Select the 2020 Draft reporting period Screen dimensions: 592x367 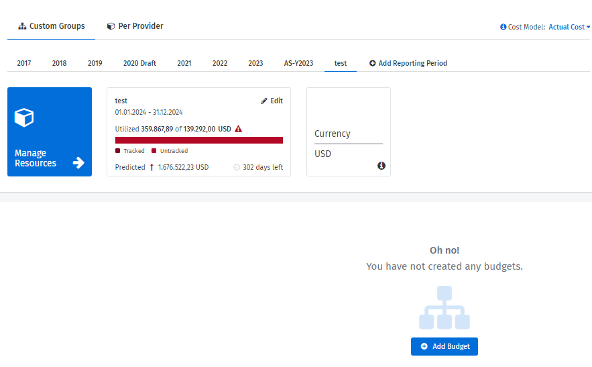pyautogui.click(x=139, y=63)
